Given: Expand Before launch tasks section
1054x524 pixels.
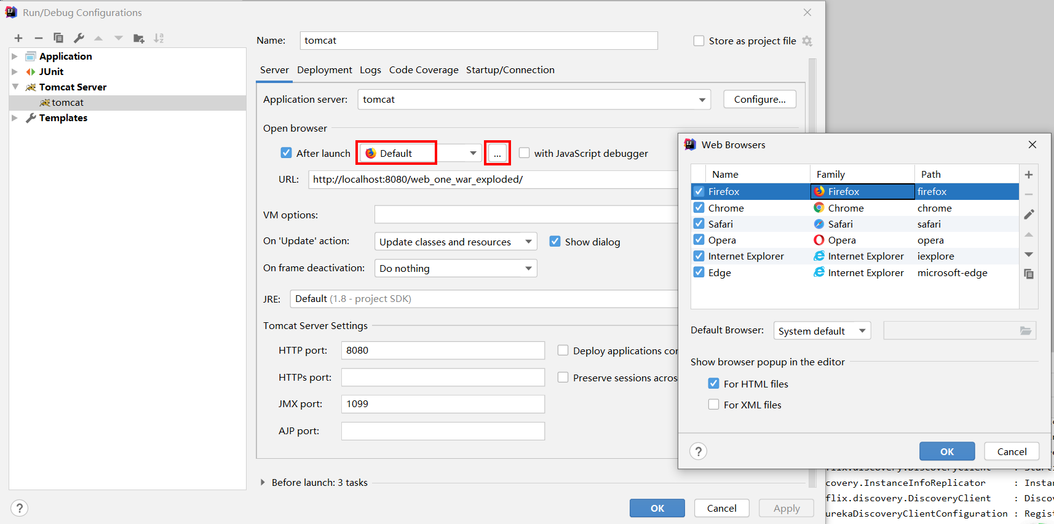Looking at the screenshot, I should [x=263, y=483].
